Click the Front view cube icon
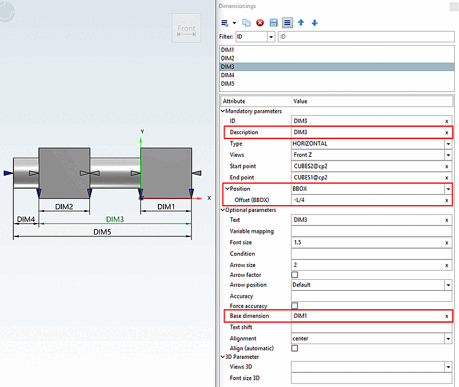The width and height of the screenshot is (459, 387). pos(186,28)
